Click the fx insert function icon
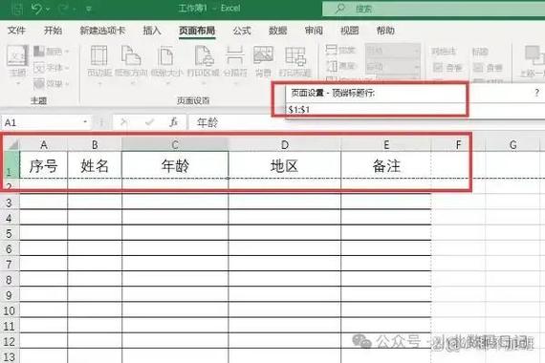 [173, 122]
